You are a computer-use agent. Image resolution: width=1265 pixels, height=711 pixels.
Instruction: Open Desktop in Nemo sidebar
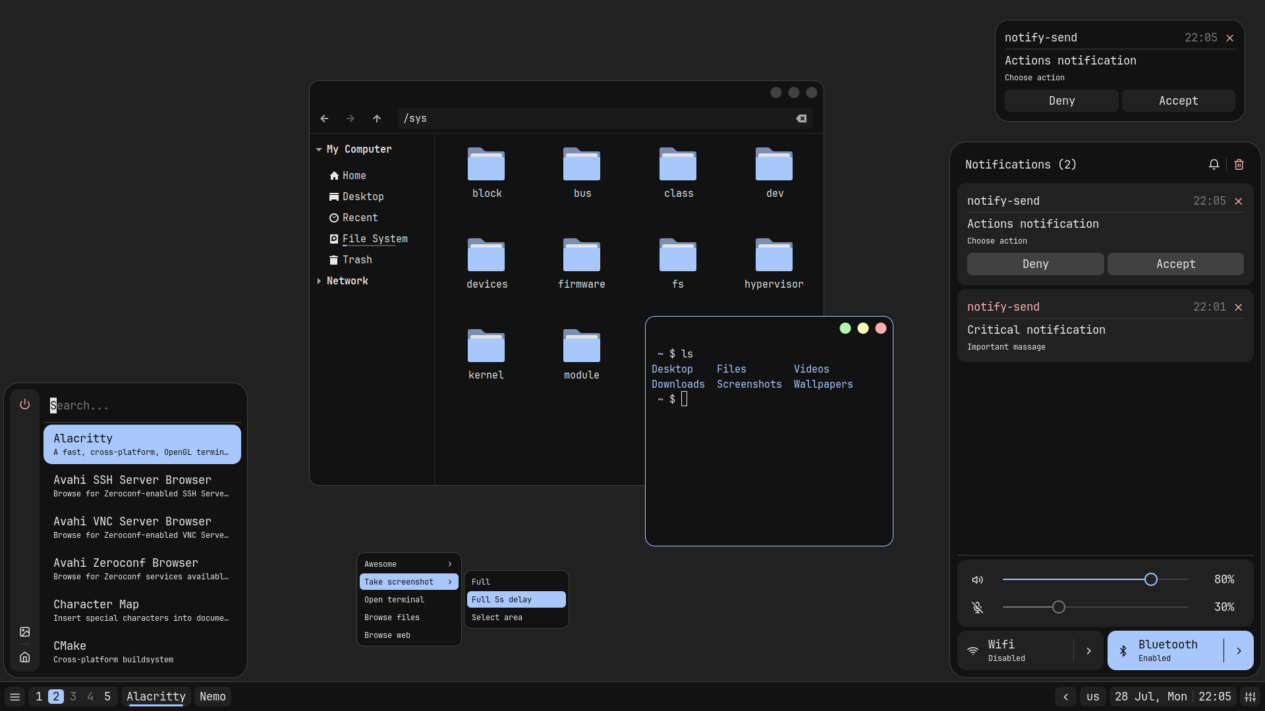coord(356,197)
